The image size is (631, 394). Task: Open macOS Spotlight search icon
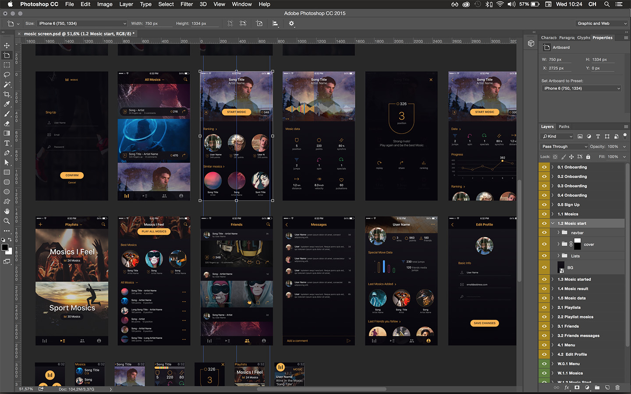pyautogui.click(x=607, y=4)
